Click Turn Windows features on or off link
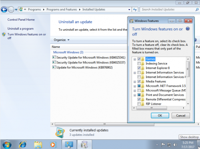This screenshot has height=149, width=200. [26, 36]
